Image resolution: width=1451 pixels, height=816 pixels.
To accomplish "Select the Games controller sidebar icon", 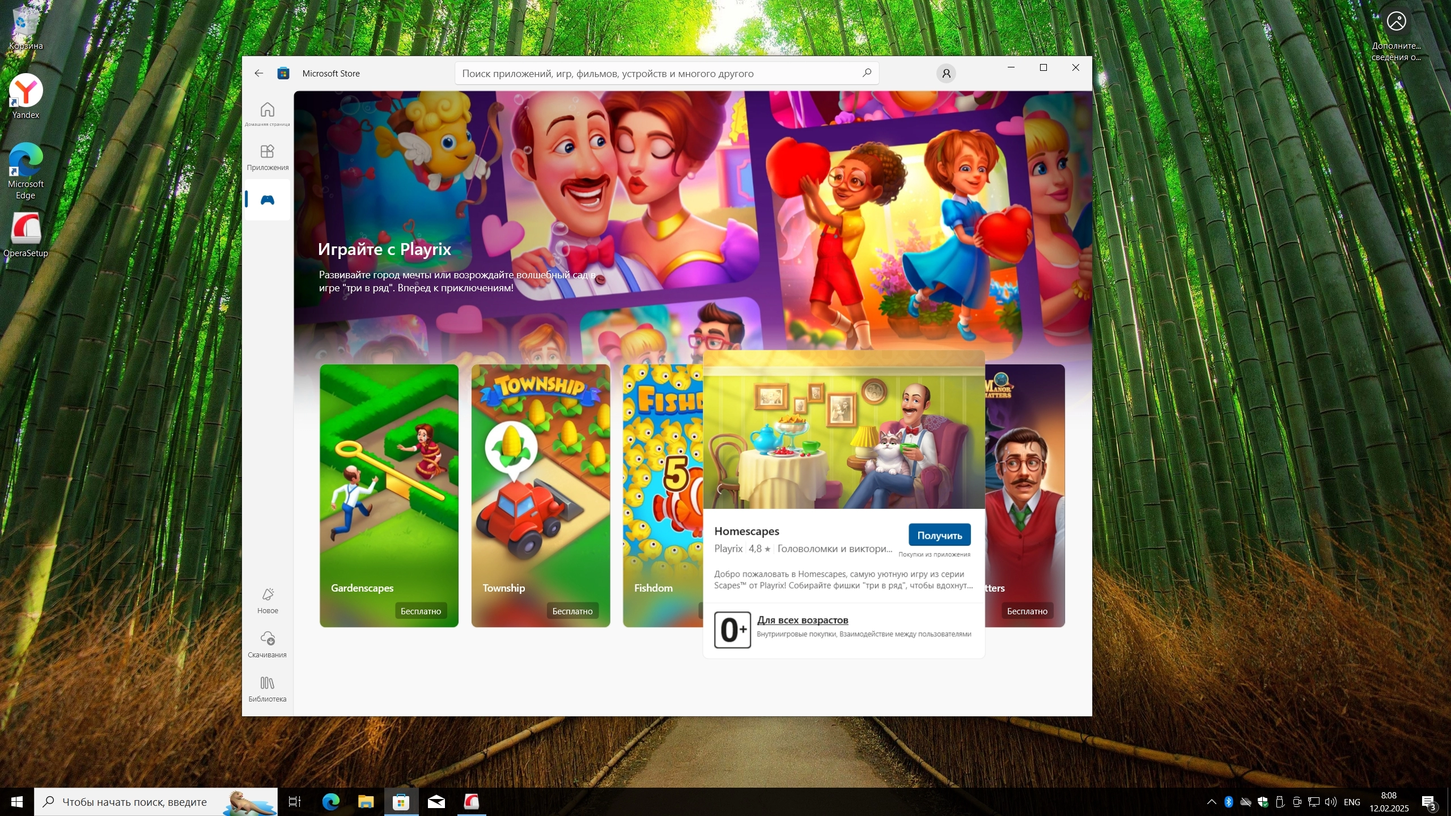I will tap(267, 199).
